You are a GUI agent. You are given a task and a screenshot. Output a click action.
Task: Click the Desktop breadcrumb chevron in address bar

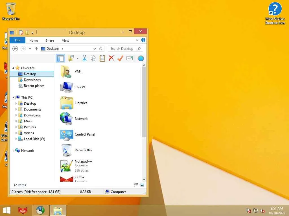point(62,49)
